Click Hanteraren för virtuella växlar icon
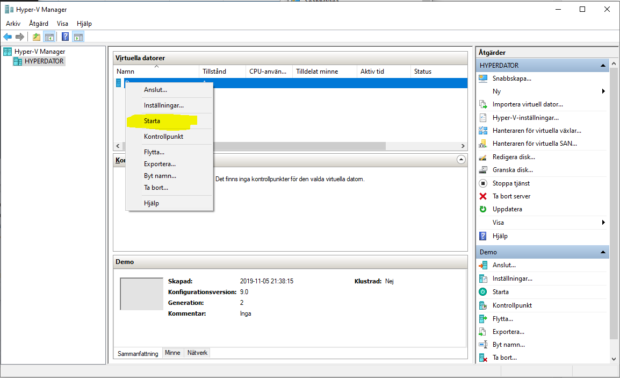 (483, 131)
